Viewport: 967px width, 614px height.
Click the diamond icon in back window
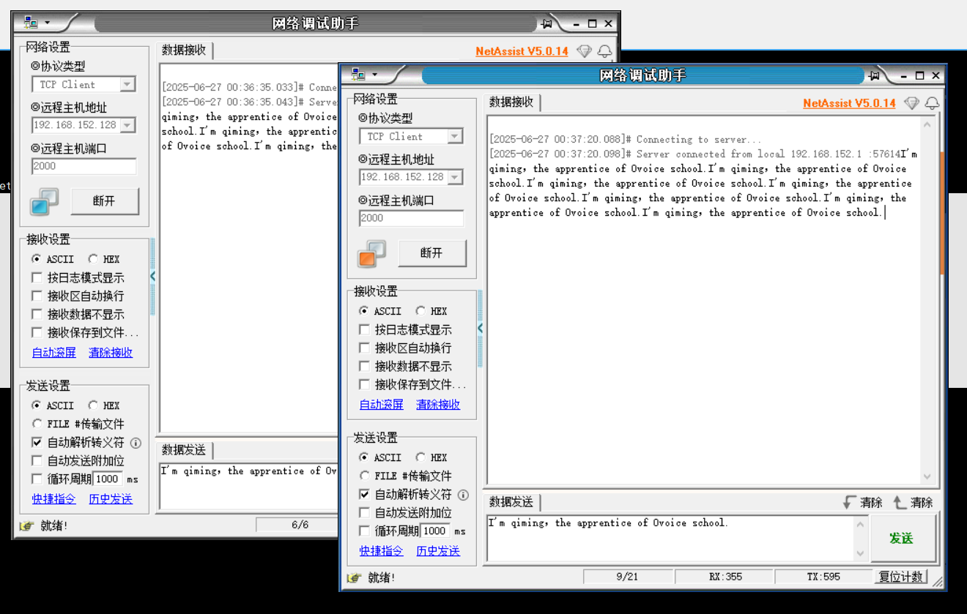coord(584,51)
